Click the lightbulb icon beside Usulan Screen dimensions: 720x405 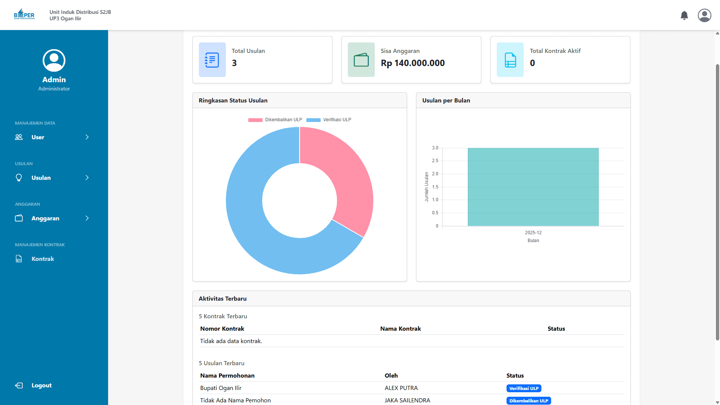(19, 178)
